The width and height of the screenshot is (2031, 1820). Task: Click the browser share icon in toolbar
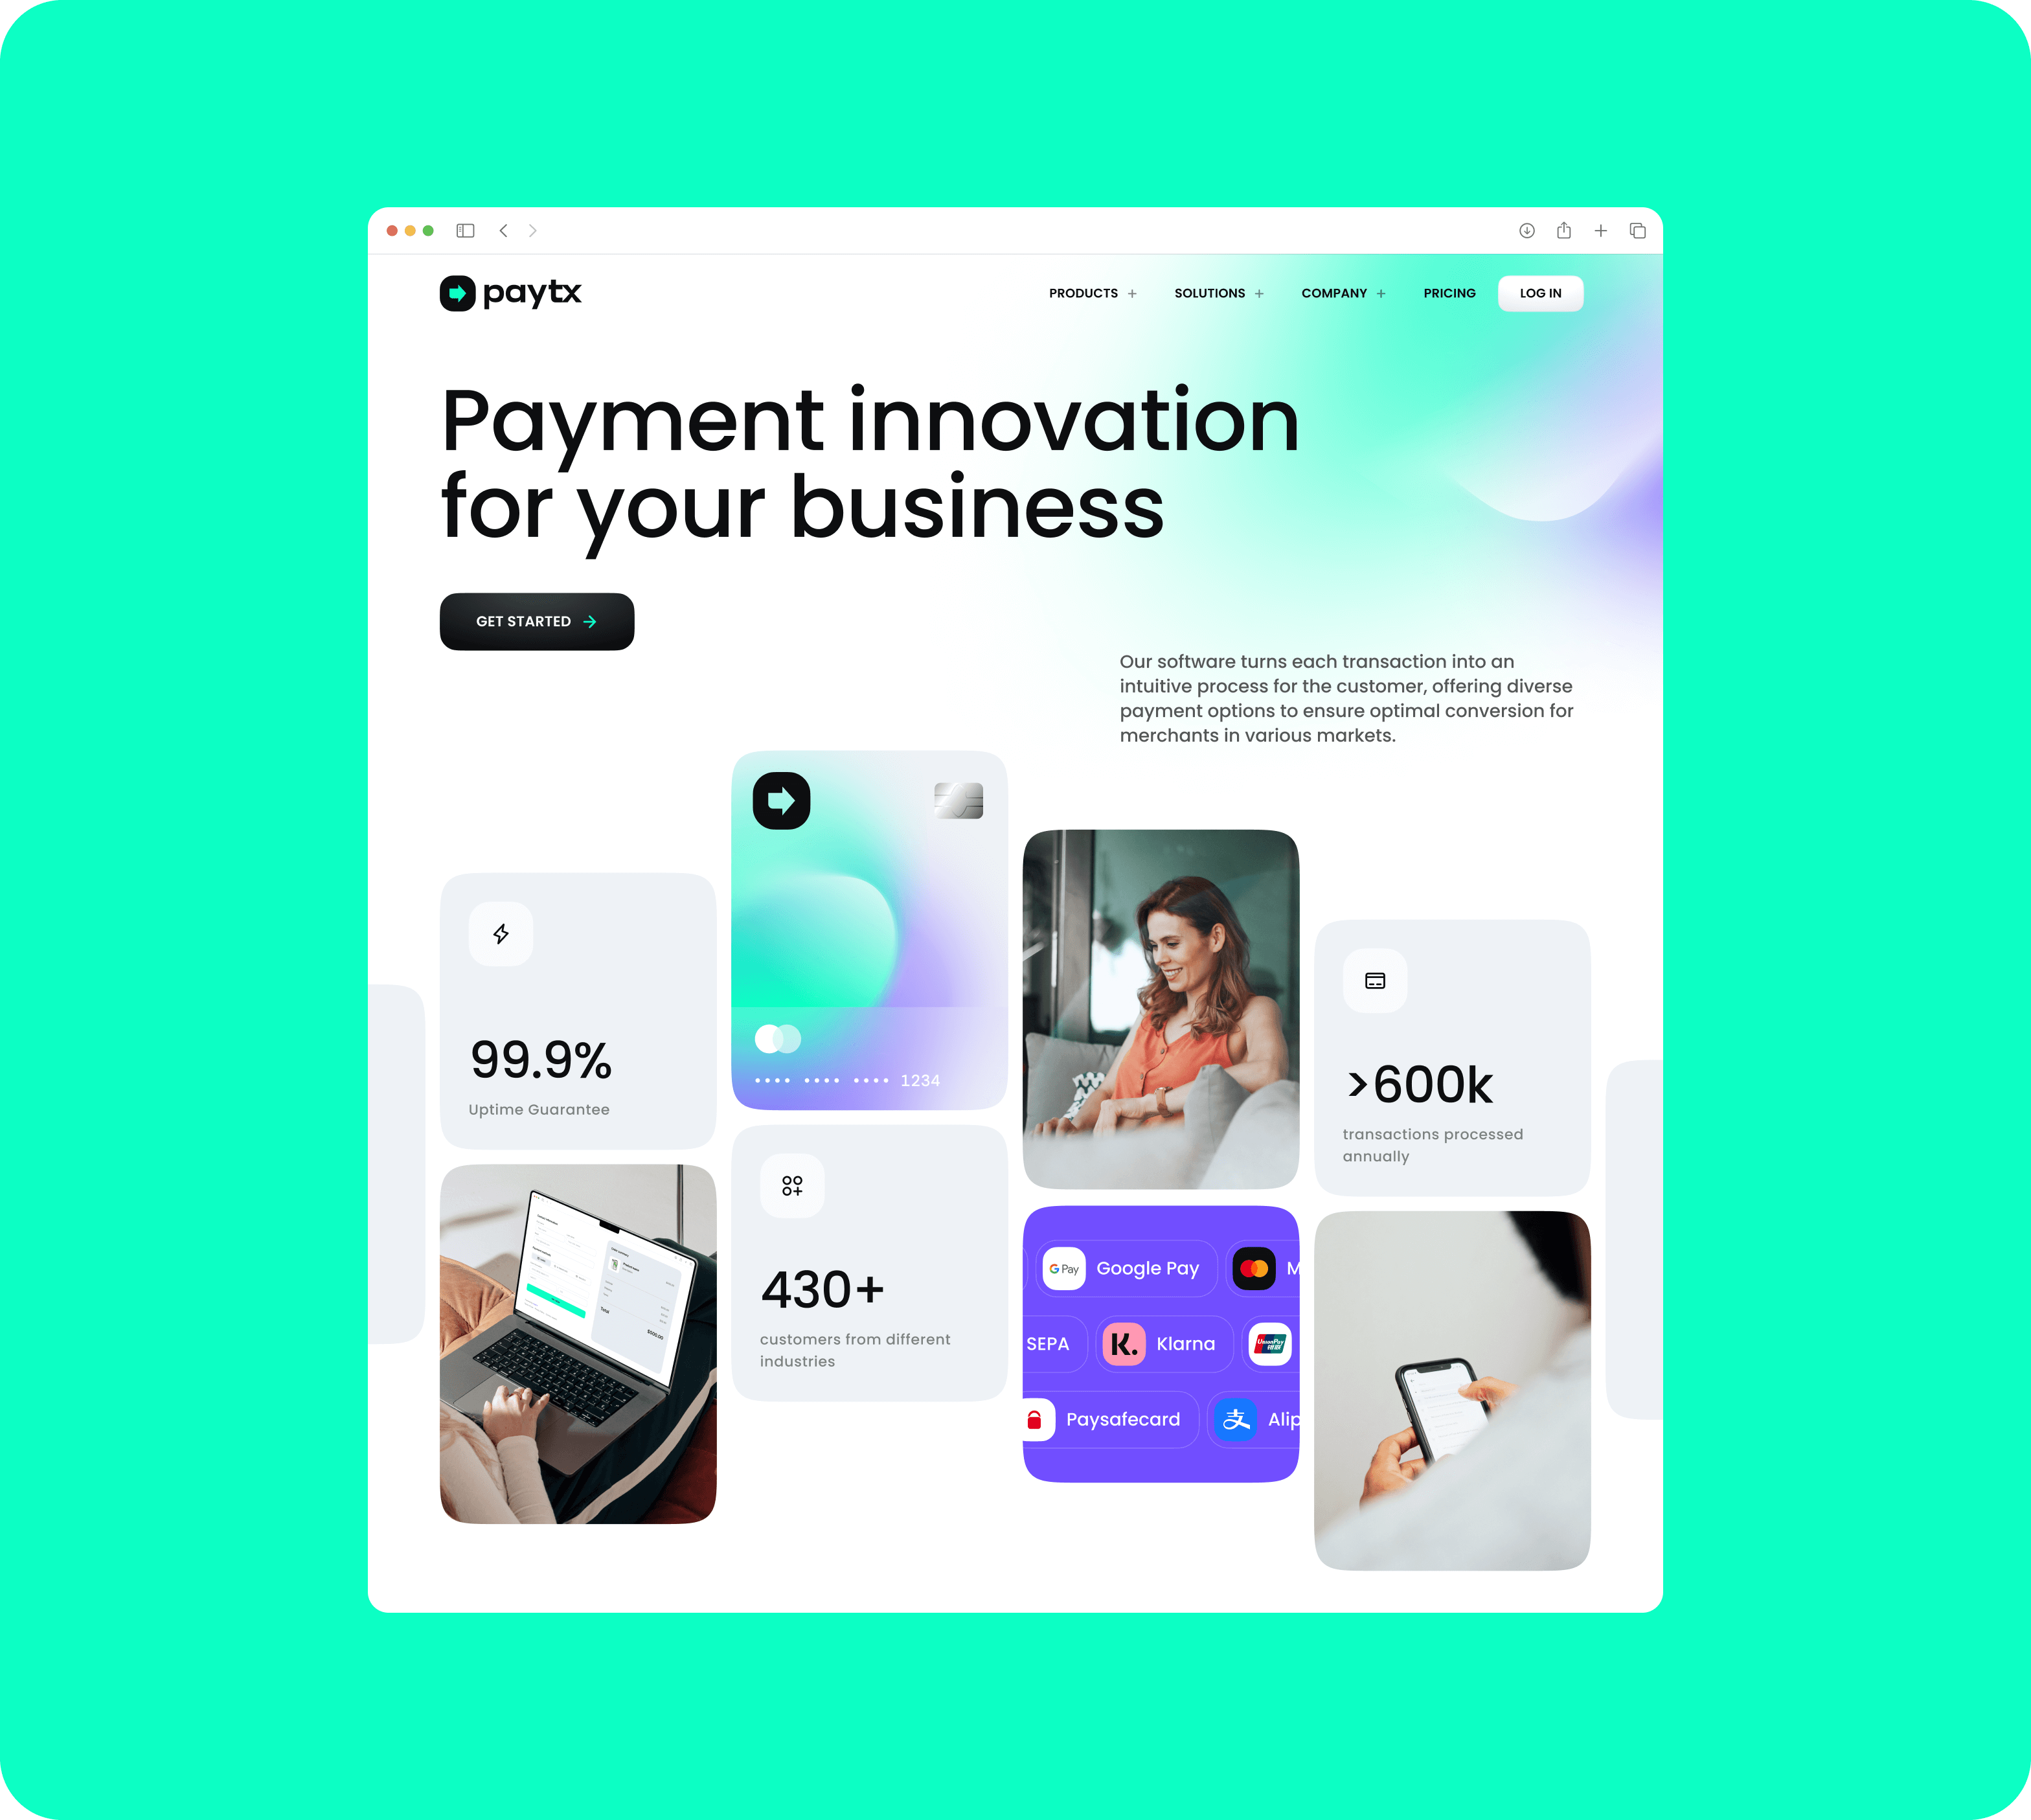click(1563, 230)
